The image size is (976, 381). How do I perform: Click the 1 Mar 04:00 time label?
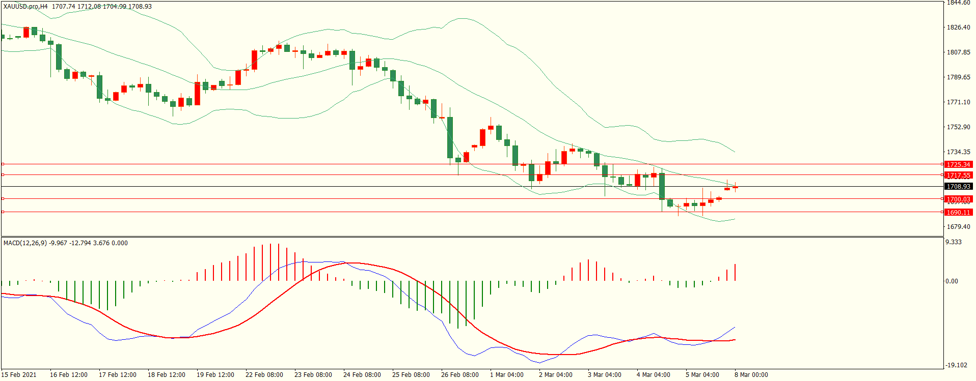coord(506,375)
